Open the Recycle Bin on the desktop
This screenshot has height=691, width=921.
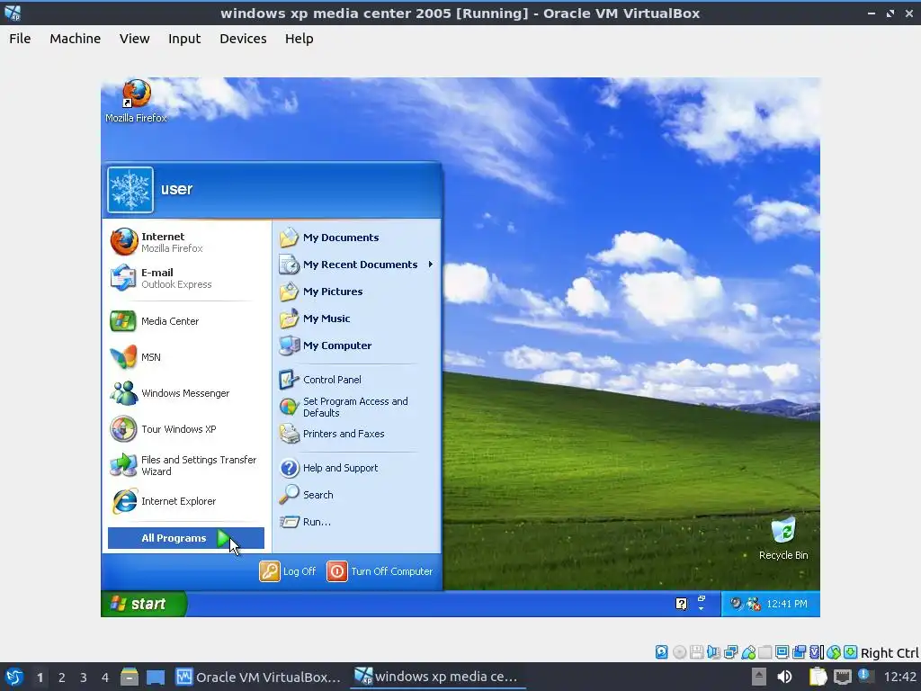783,538
